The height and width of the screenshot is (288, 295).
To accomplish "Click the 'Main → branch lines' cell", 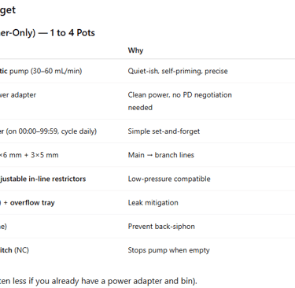I will (x=160, y=155).
